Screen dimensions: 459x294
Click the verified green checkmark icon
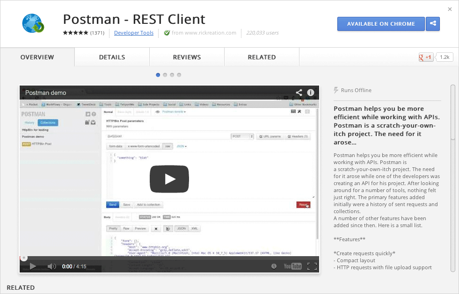(167, 33)
